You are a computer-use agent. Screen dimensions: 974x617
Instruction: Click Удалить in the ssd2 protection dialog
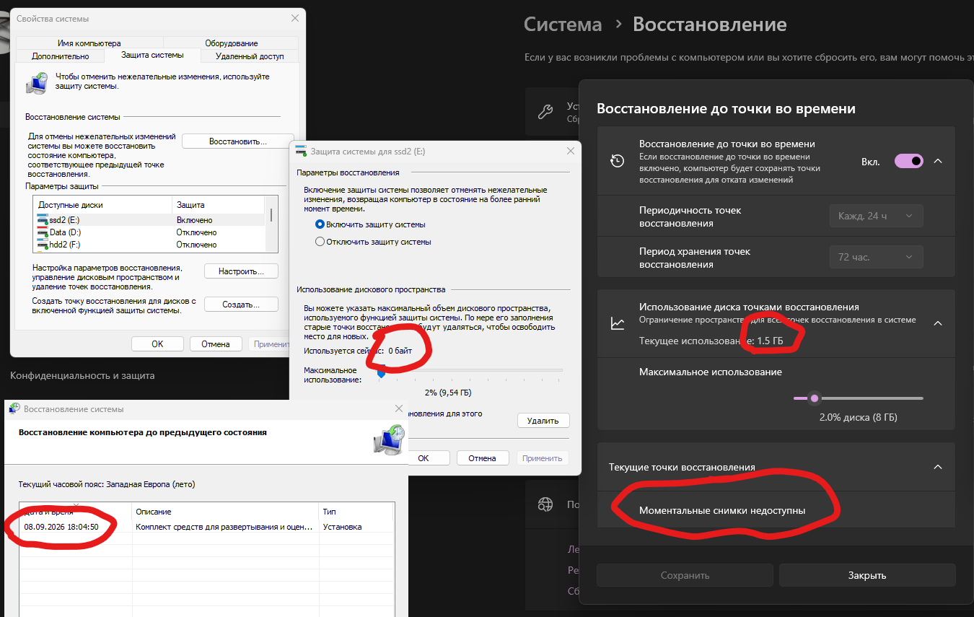point(543,421)
